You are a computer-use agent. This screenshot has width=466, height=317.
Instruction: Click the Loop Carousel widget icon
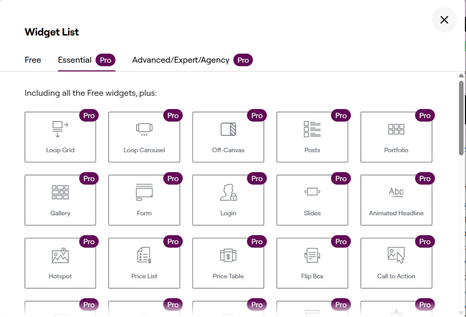coord(144,129)
